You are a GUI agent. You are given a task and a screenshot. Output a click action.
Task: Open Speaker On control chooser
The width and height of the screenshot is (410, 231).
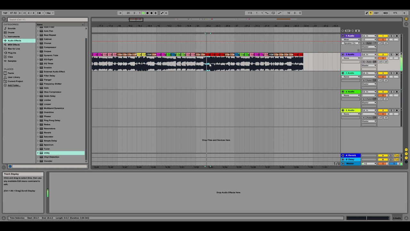tap(350, 43)
